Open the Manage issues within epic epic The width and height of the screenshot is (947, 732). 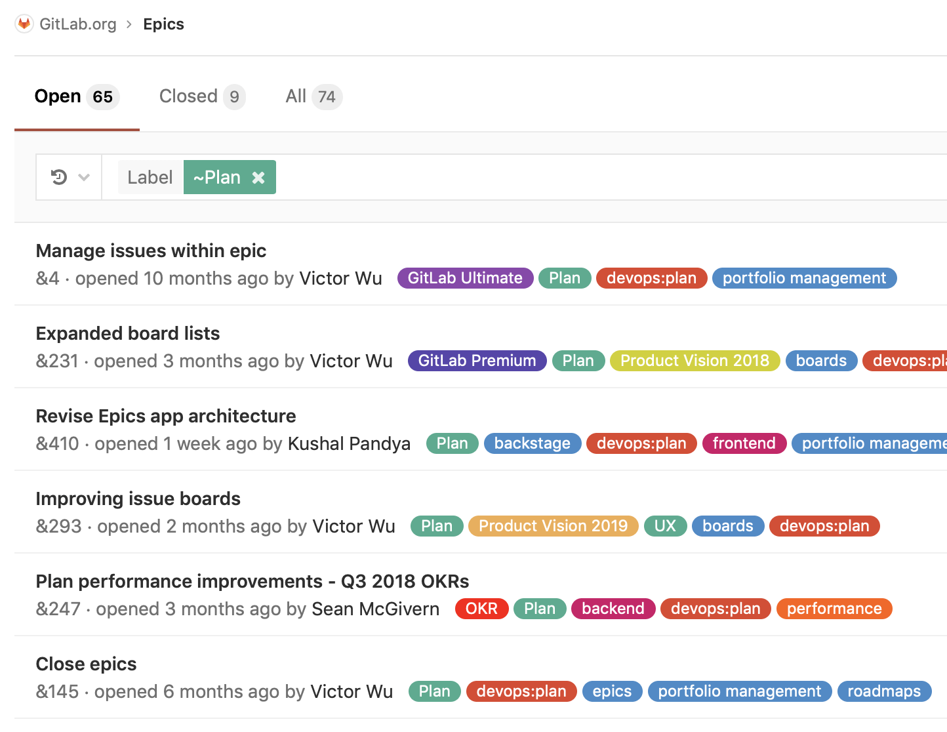151,251
